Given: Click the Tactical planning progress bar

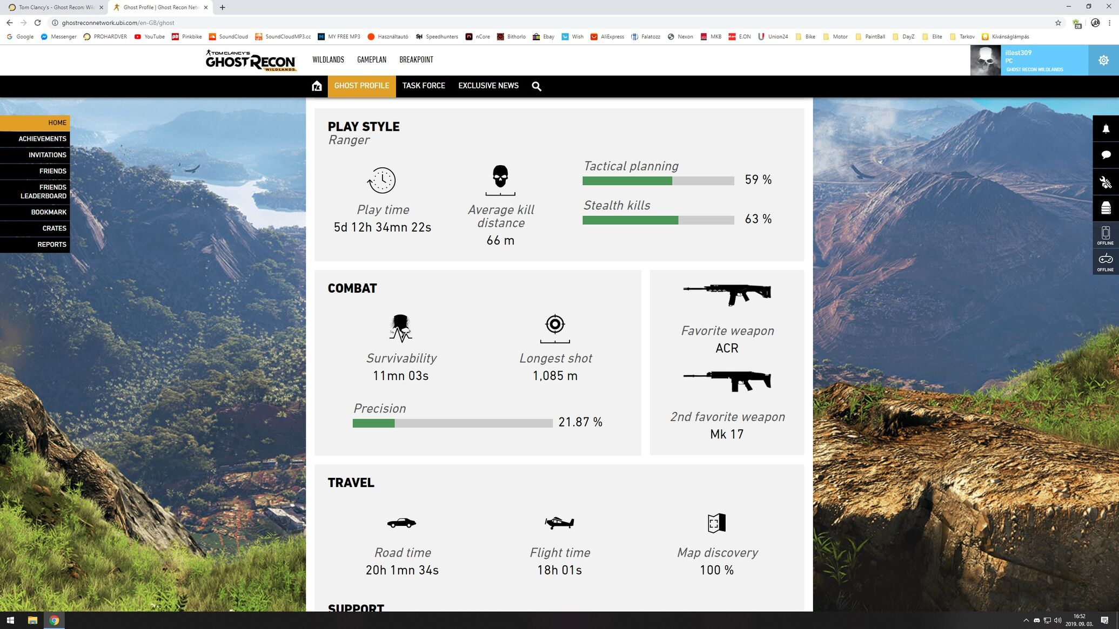Looking at the screenshot, I should 658,181.
